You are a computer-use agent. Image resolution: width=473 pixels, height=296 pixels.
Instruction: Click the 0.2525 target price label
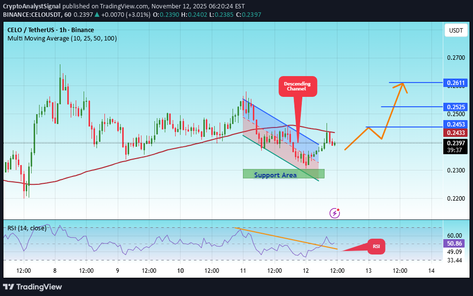[x=456, y=107]
